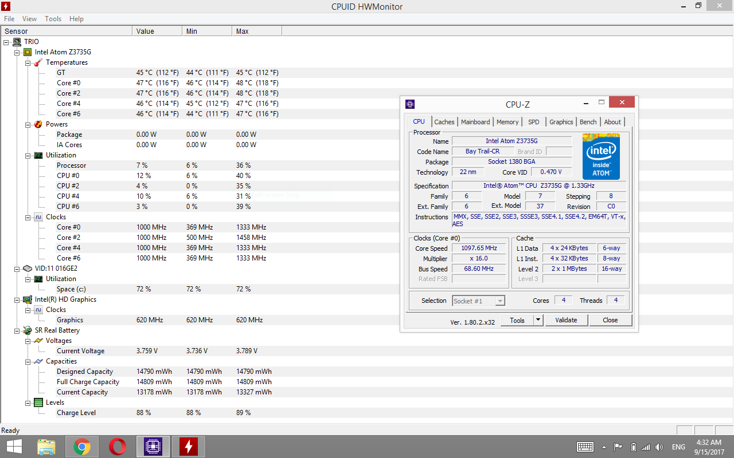Switch to the Memory tab in CPU-Z
734x458 pixels.
[x=507, y=122]
